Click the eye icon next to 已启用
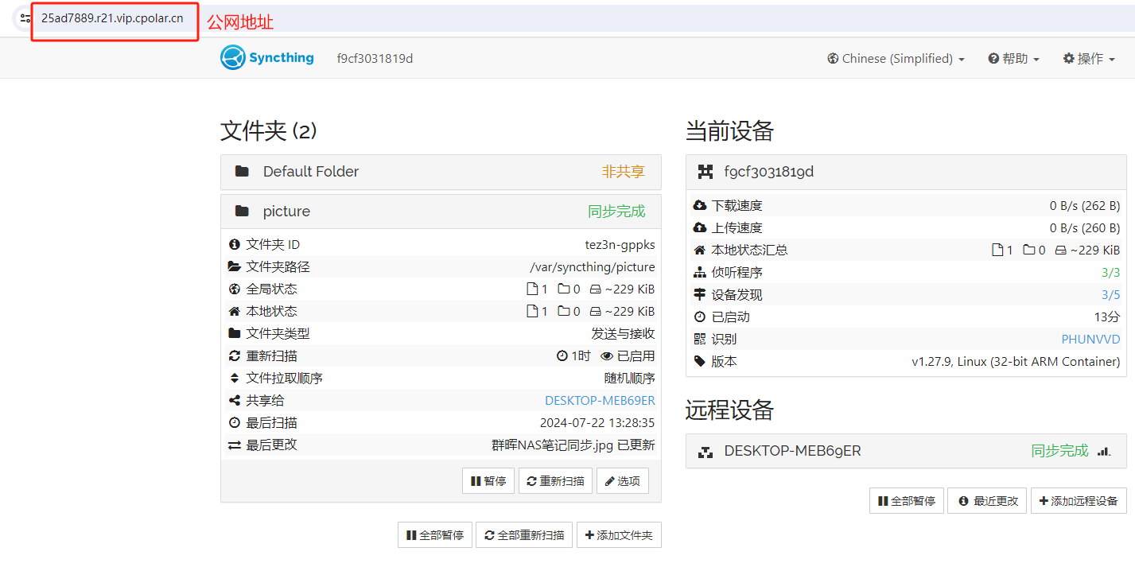The image size is (1135, 571). tap(607, 355)
